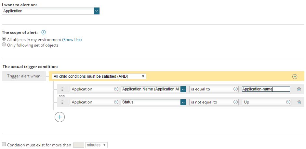Open the 'is equal to' operator dropdown
Image resolution: width=306 pixels, height=149 pixels.
tap(214, 89)
